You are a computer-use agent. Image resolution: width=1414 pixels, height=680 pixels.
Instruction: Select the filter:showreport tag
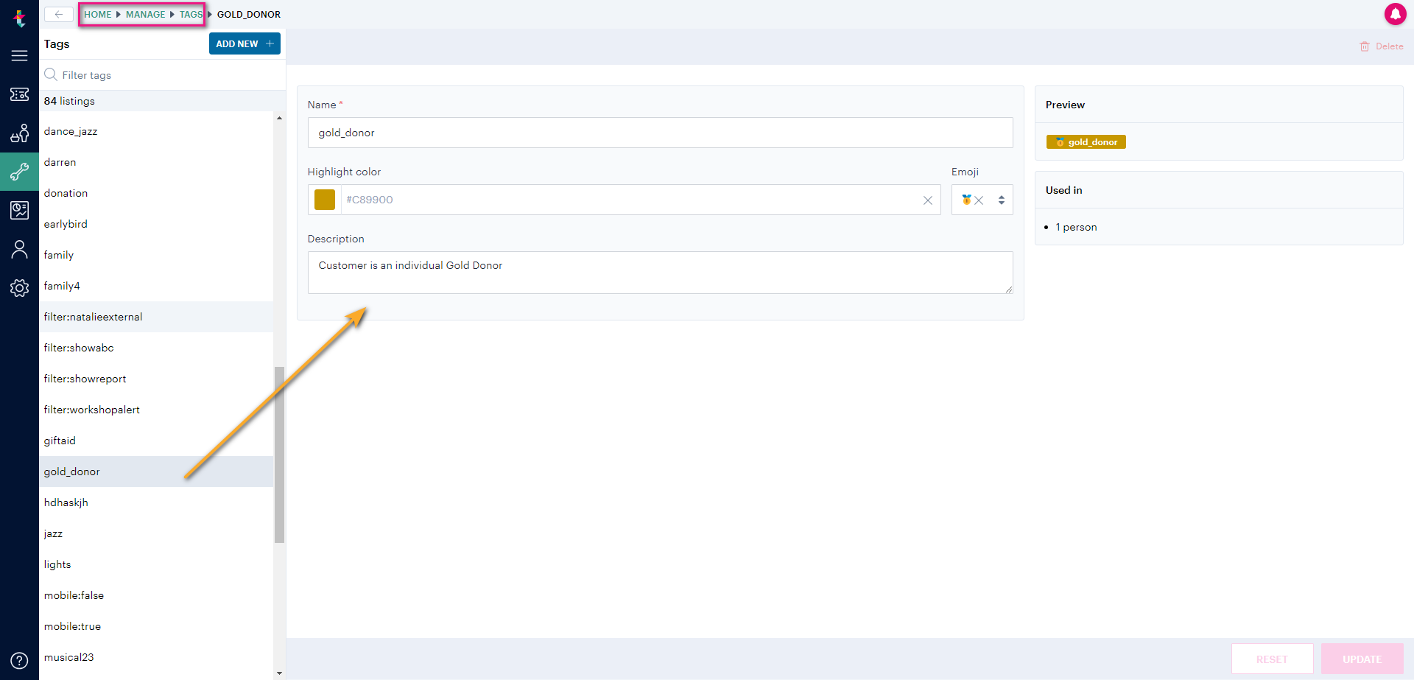coord(156,379)
